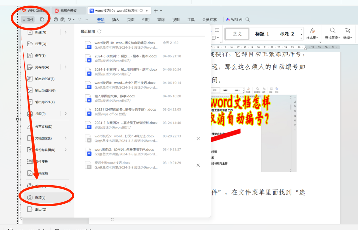
Task: Click the save icon in quick toolbar
Action: point(42,19)
